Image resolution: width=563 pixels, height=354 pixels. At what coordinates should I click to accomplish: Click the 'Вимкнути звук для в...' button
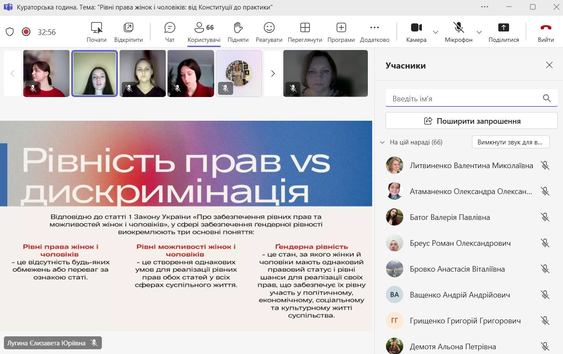(x=510, y=142)
